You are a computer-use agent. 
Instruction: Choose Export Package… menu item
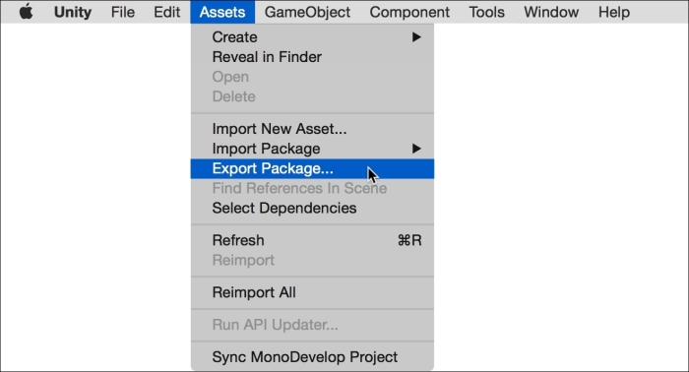(x=312, y=168)
